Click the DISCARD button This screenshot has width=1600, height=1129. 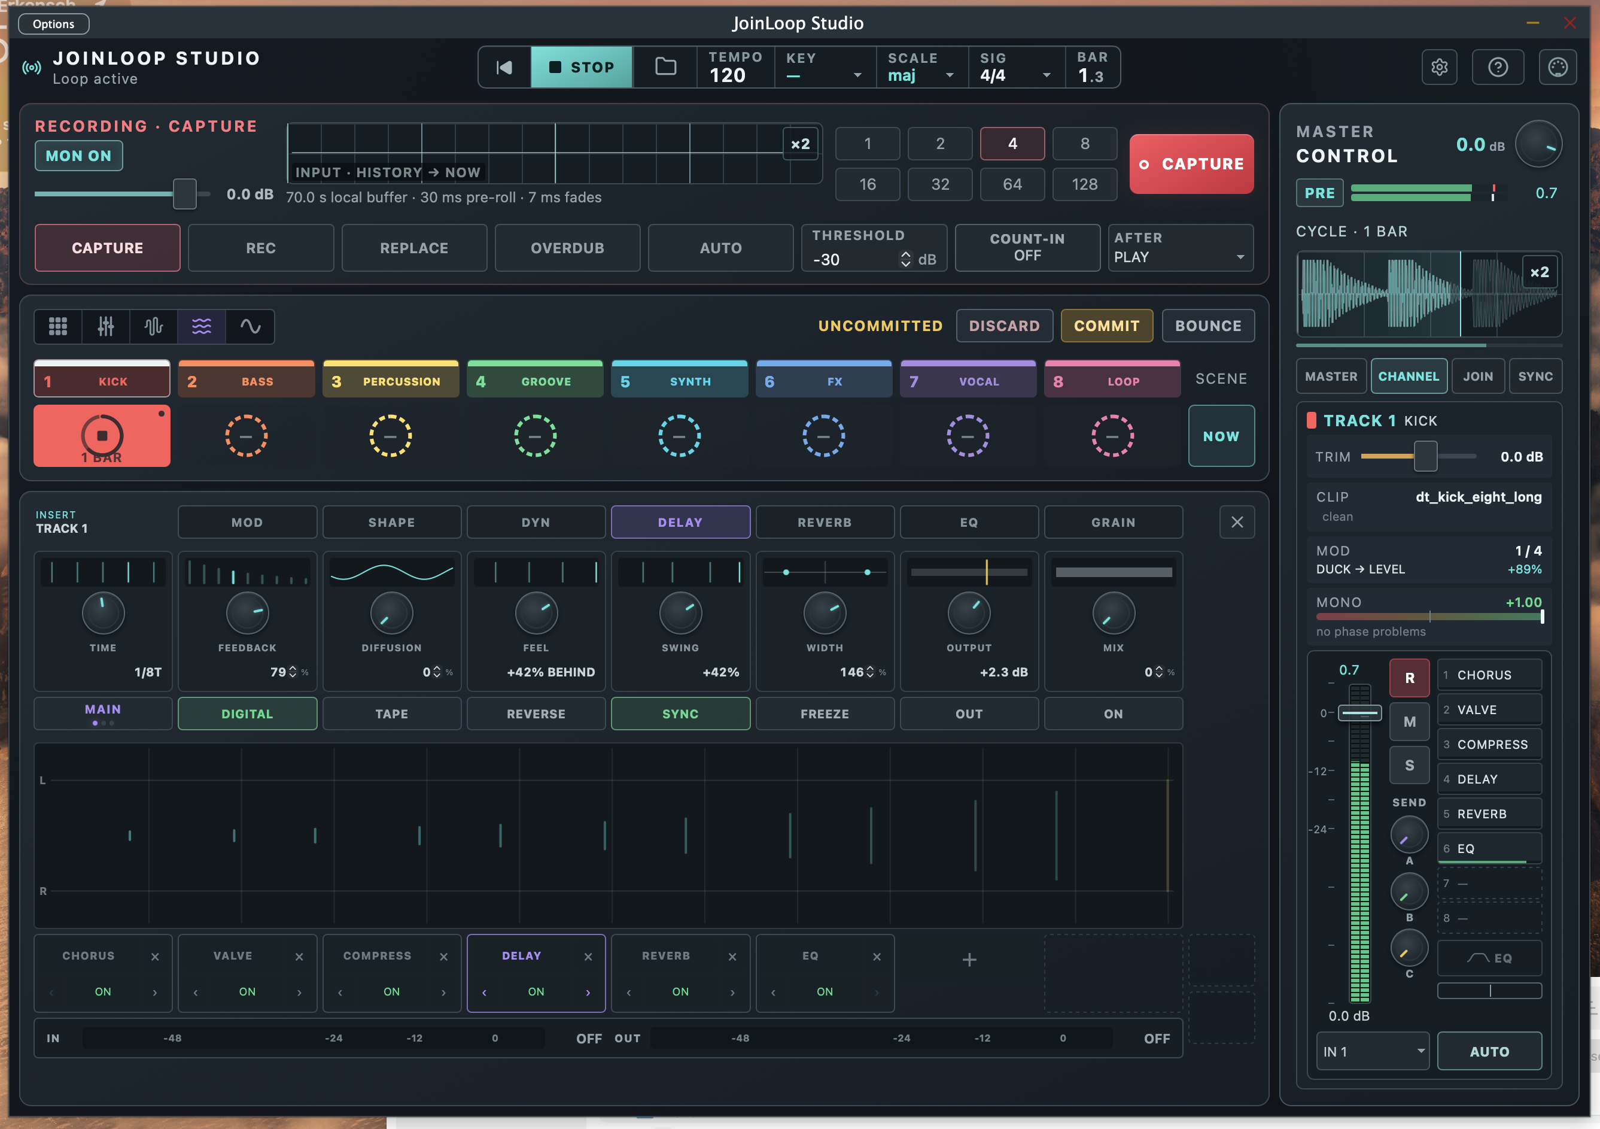pyautogui.click(x=1004, y=326)
